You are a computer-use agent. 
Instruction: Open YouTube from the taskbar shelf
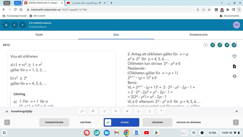(x=146, y=133)
